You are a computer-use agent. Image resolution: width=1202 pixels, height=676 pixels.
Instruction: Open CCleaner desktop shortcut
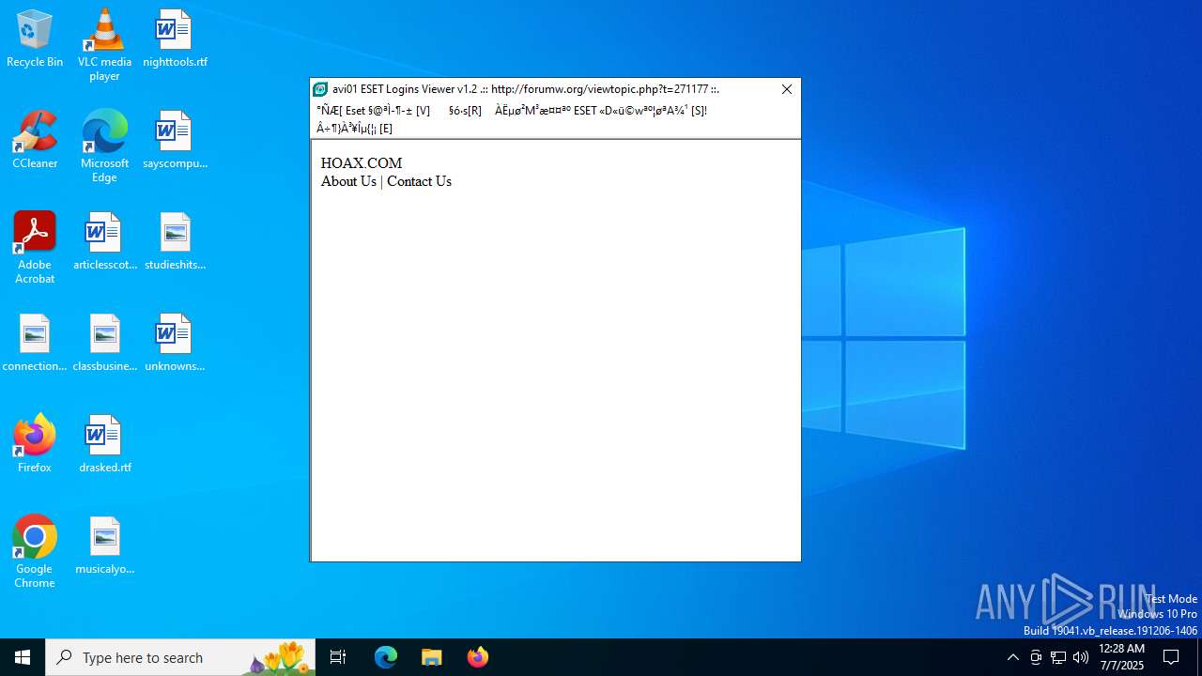(x=35, y=140)
